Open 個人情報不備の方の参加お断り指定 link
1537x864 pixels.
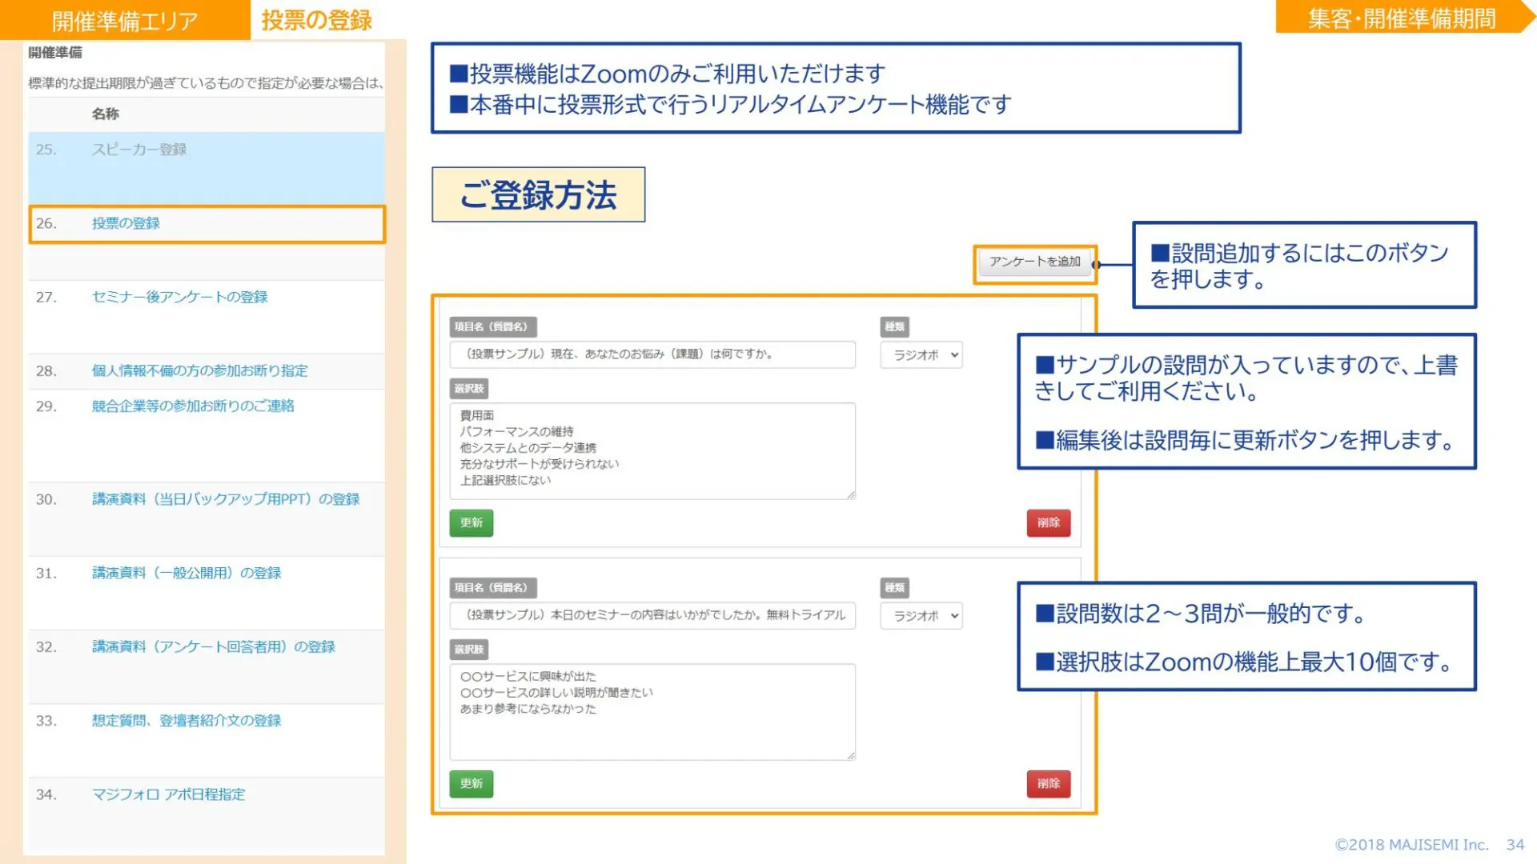click(x=199, y=371)
